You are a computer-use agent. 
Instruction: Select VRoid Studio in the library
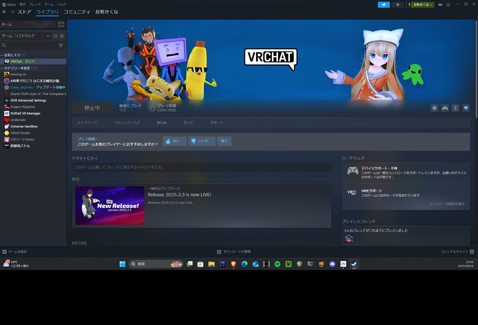[x=33, y=133]
